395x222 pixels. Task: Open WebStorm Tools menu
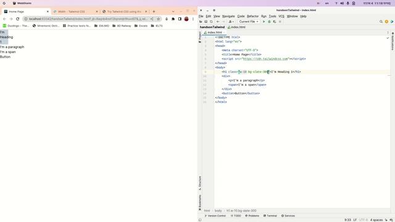click(x=272, y=16)
